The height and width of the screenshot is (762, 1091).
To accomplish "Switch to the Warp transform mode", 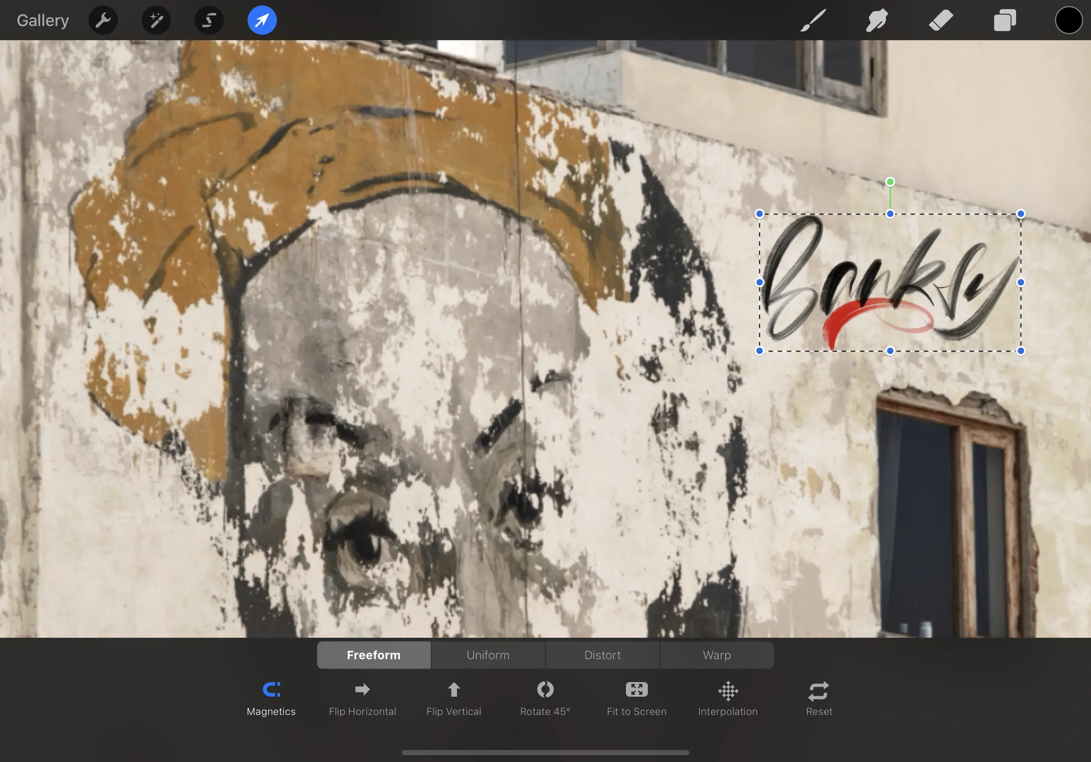I will pos(716,654).
